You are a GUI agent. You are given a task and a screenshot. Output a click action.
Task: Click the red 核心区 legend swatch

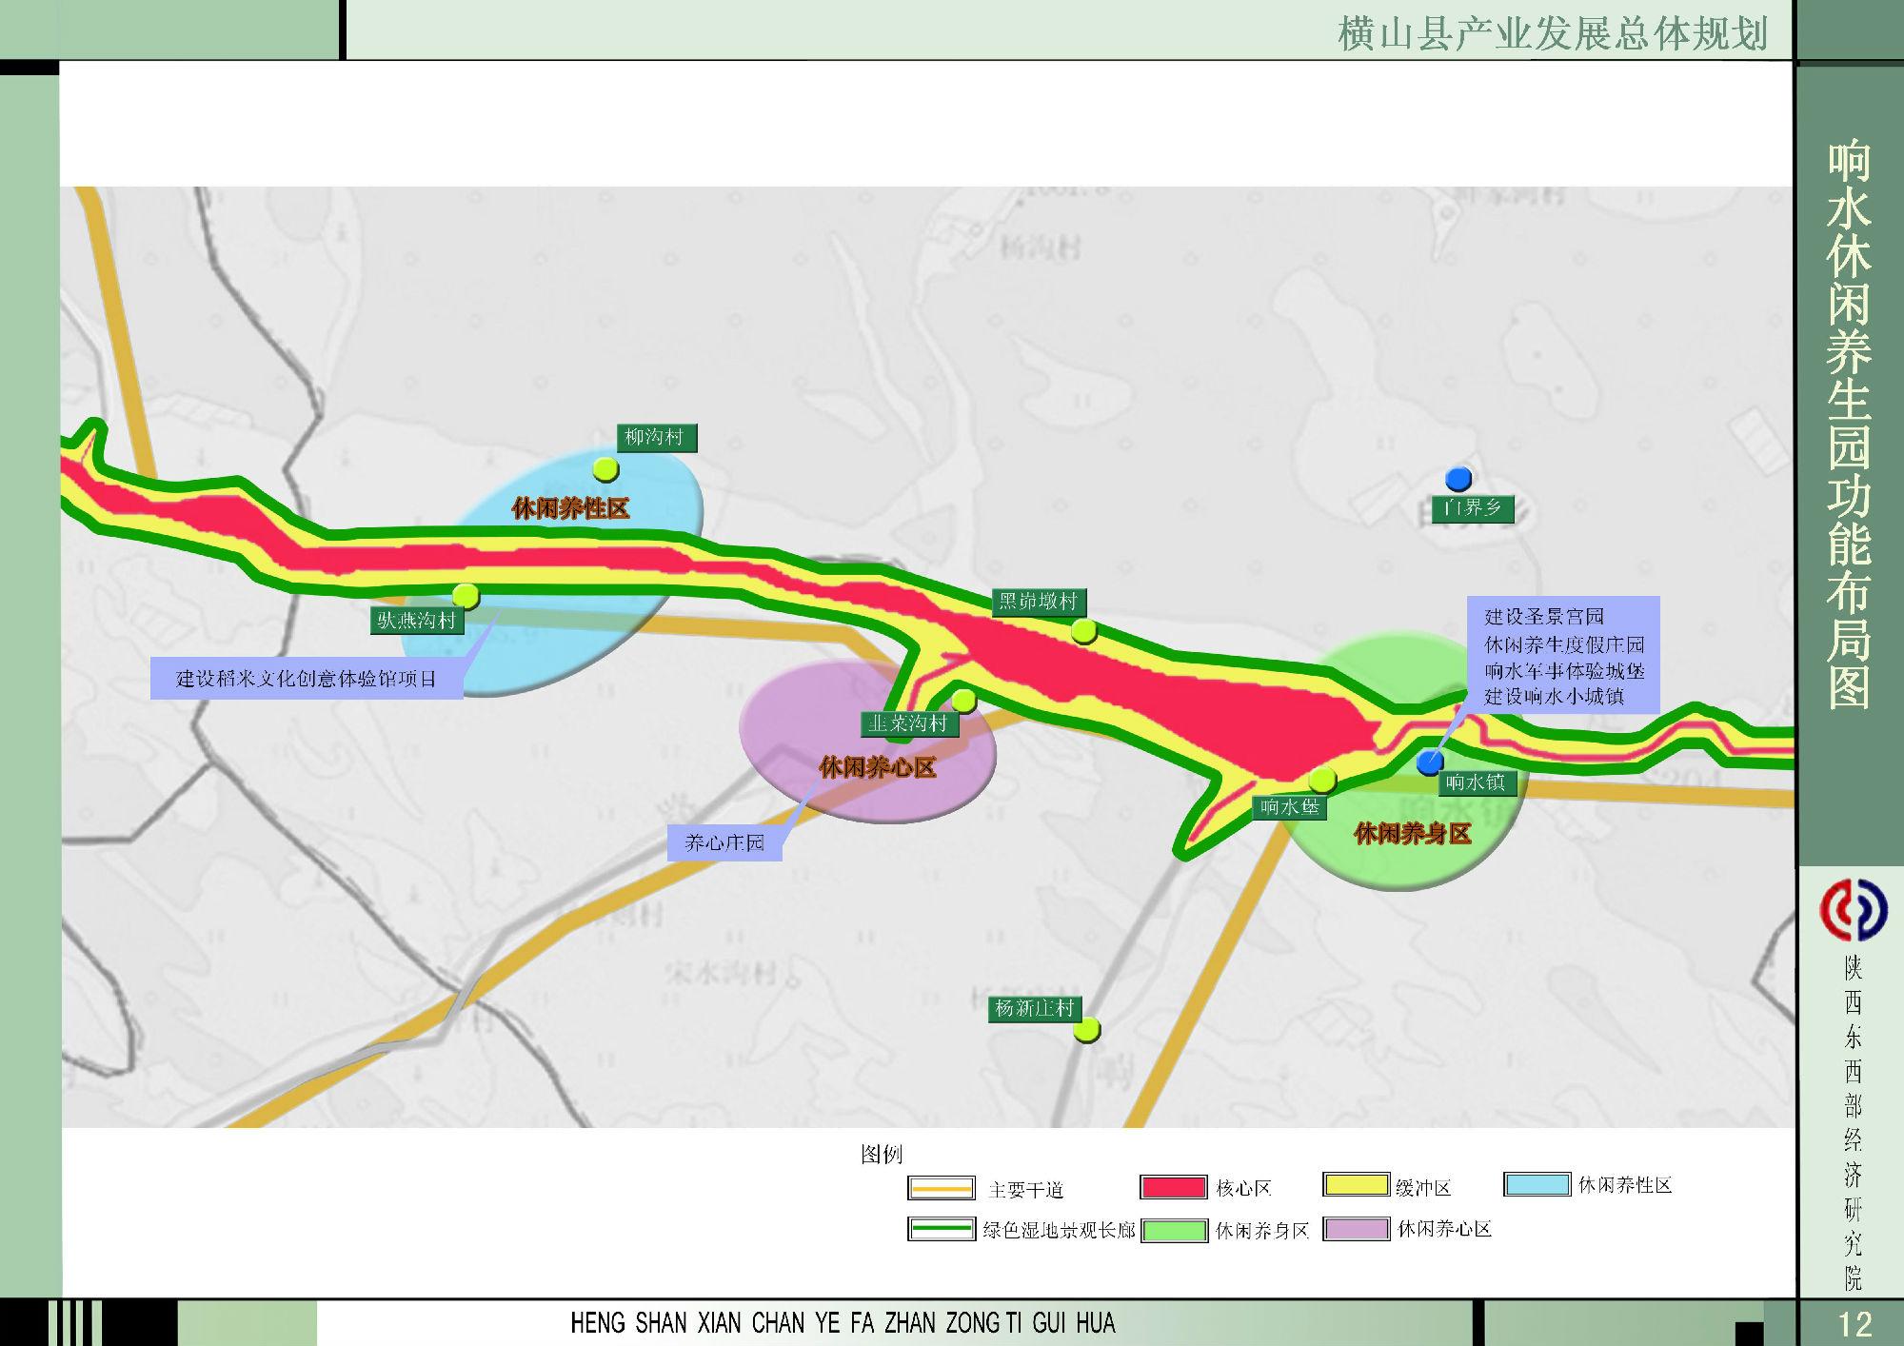coord(1174,1187)
